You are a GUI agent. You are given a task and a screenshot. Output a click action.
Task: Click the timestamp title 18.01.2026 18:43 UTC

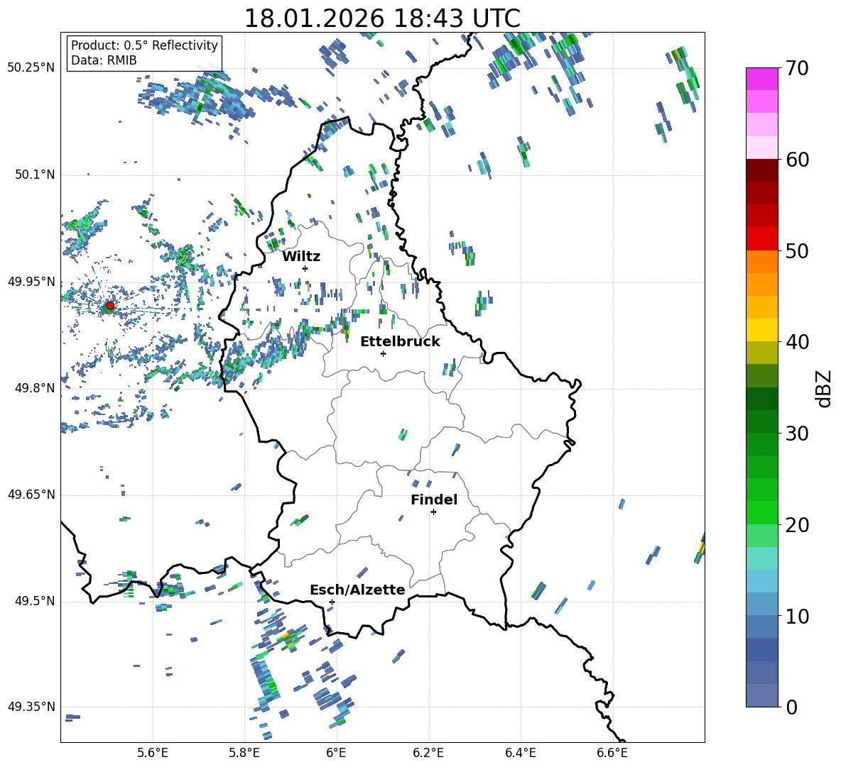(381, 18)
